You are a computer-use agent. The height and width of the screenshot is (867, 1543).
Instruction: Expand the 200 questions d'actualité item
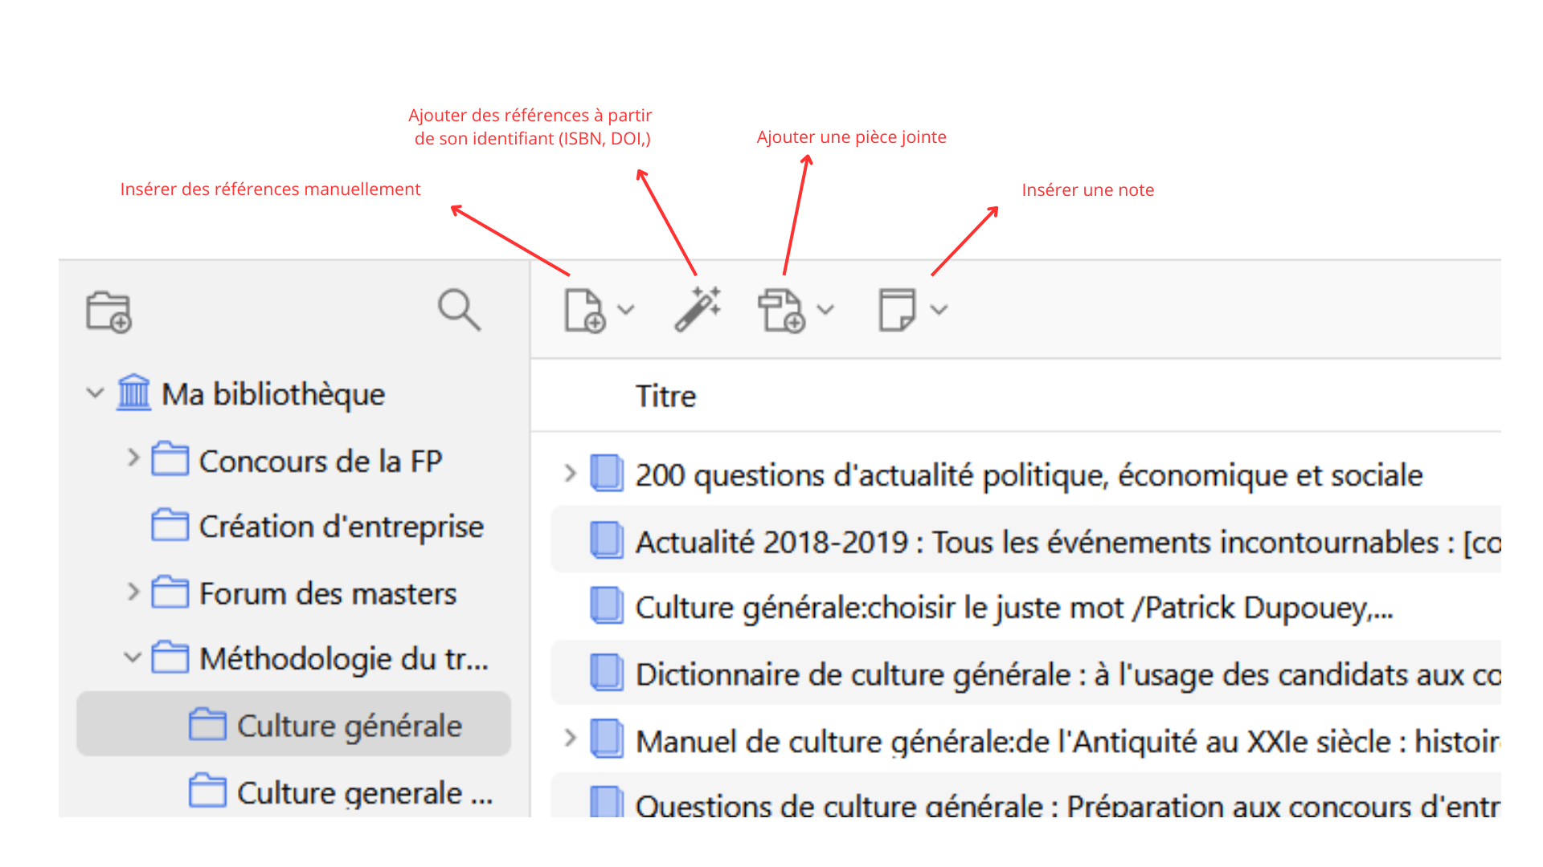click(570, 473)
